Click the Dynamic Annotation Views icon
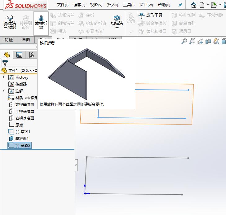Viewport: 226px width, 215px height. 216,41
